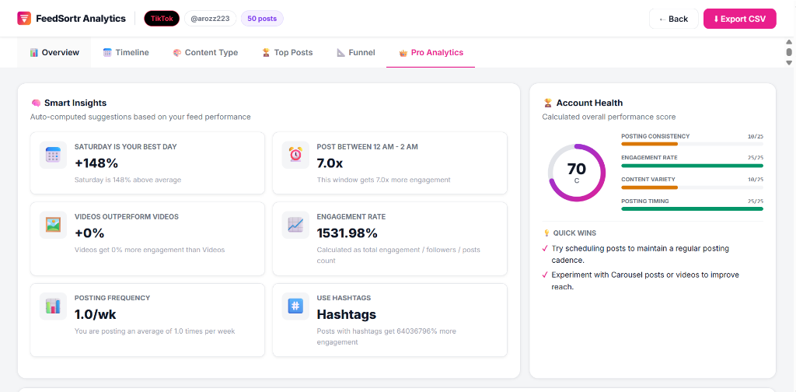The image size is (796, 392).
Task: Click the +148% Saturday value
Action: pos(96,163)
